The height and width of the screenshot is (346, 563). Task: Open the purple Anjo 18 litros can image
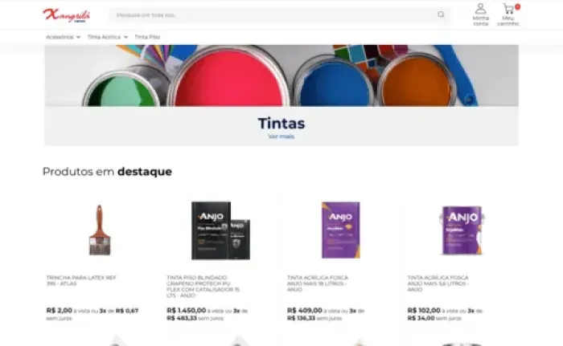[341, 230]
